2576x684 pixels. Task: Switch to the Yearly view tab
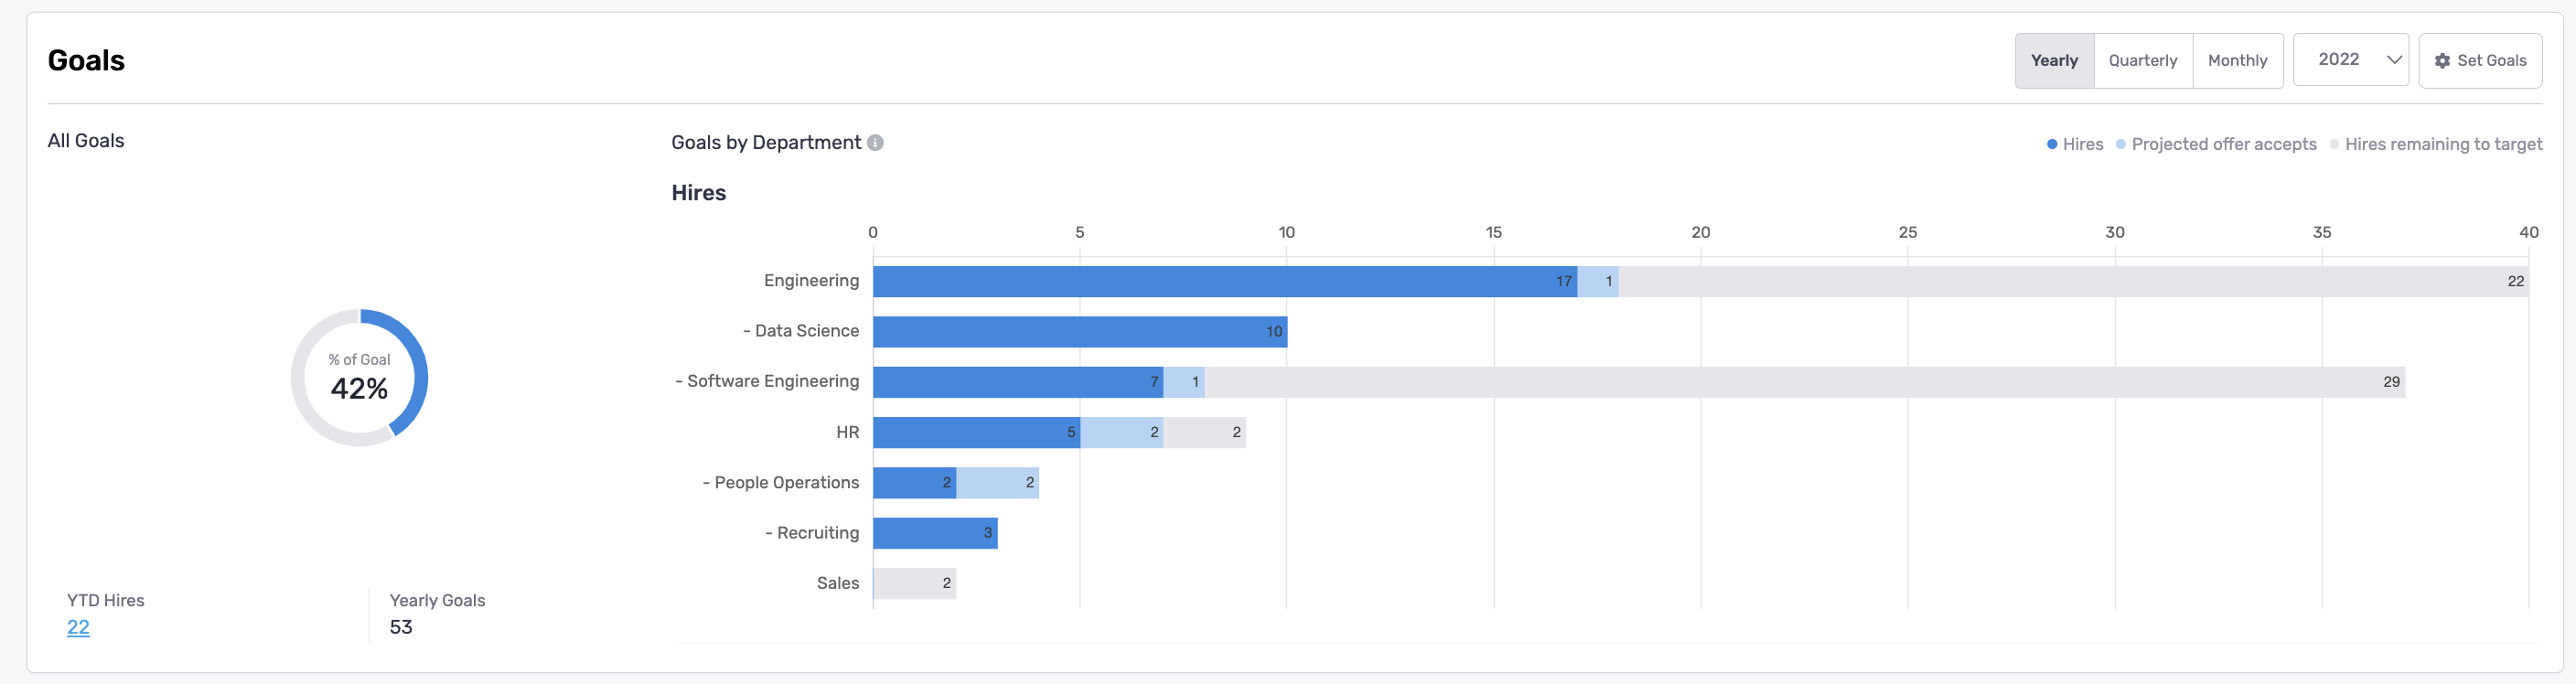(x=2053, y=61)
